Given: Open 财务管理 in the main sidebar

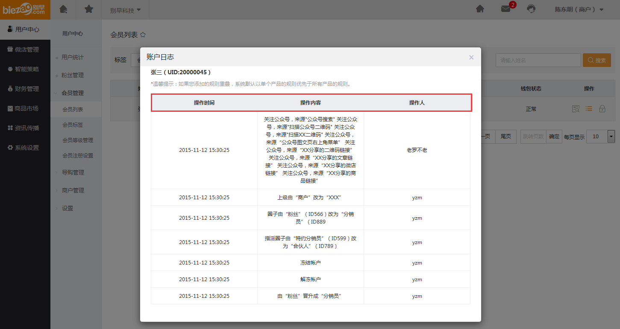Looking at the screenshot, I should (26, 89).
